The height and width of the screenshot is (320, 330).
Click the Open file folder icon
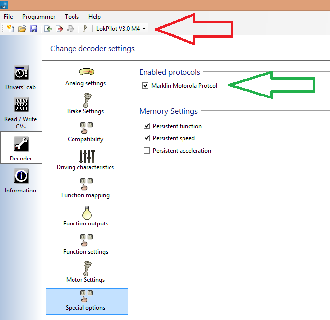[x=22, y=29]
